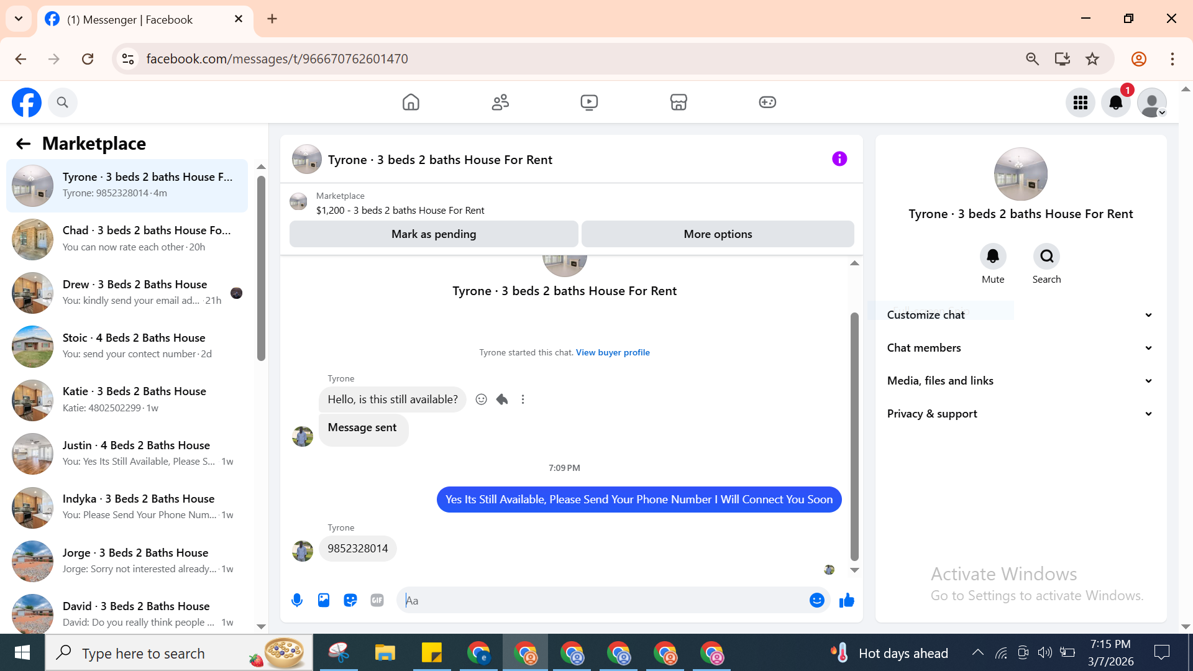Open account profile avatar menu
The height and width of the screenshot is (671, 1193).
click(x=1152, y=103)
